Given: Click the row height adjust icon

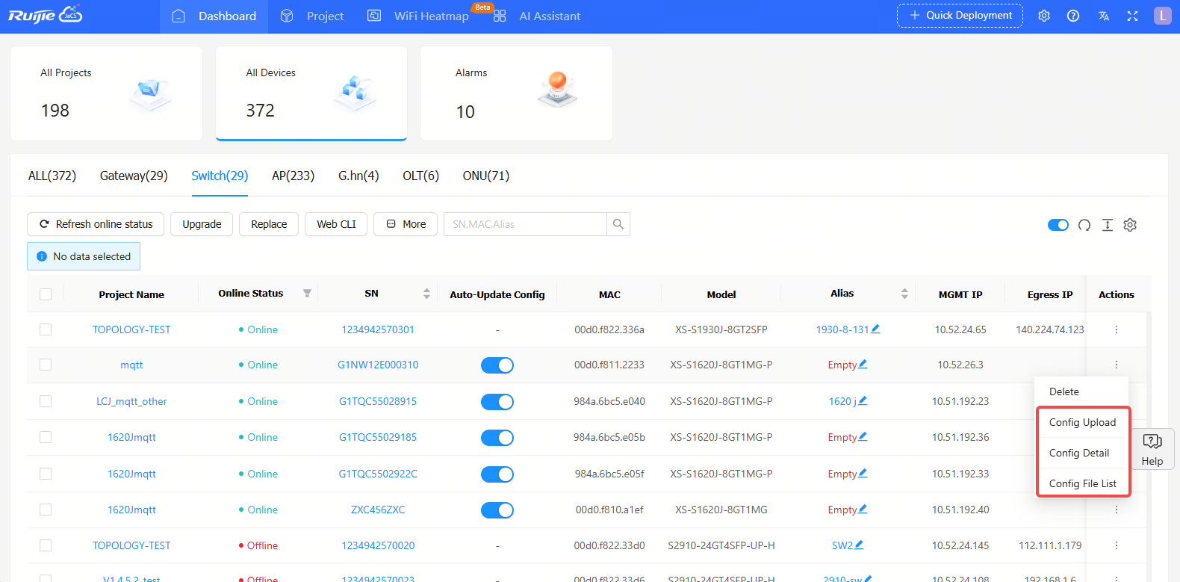Looking at the screenshot, I should click(x=1107, y=225).
